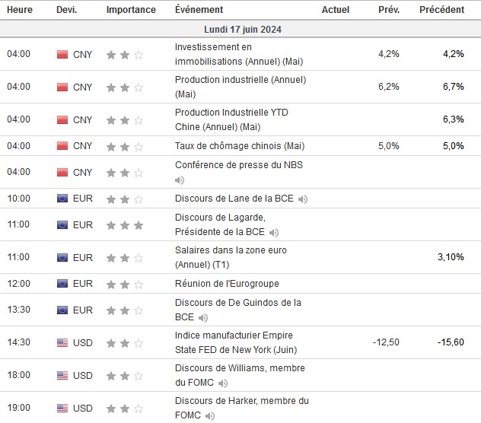Click the speaker icon after Lagarde's speech
The height and width of the screenshot is (423, 481).
click(274, 233)
